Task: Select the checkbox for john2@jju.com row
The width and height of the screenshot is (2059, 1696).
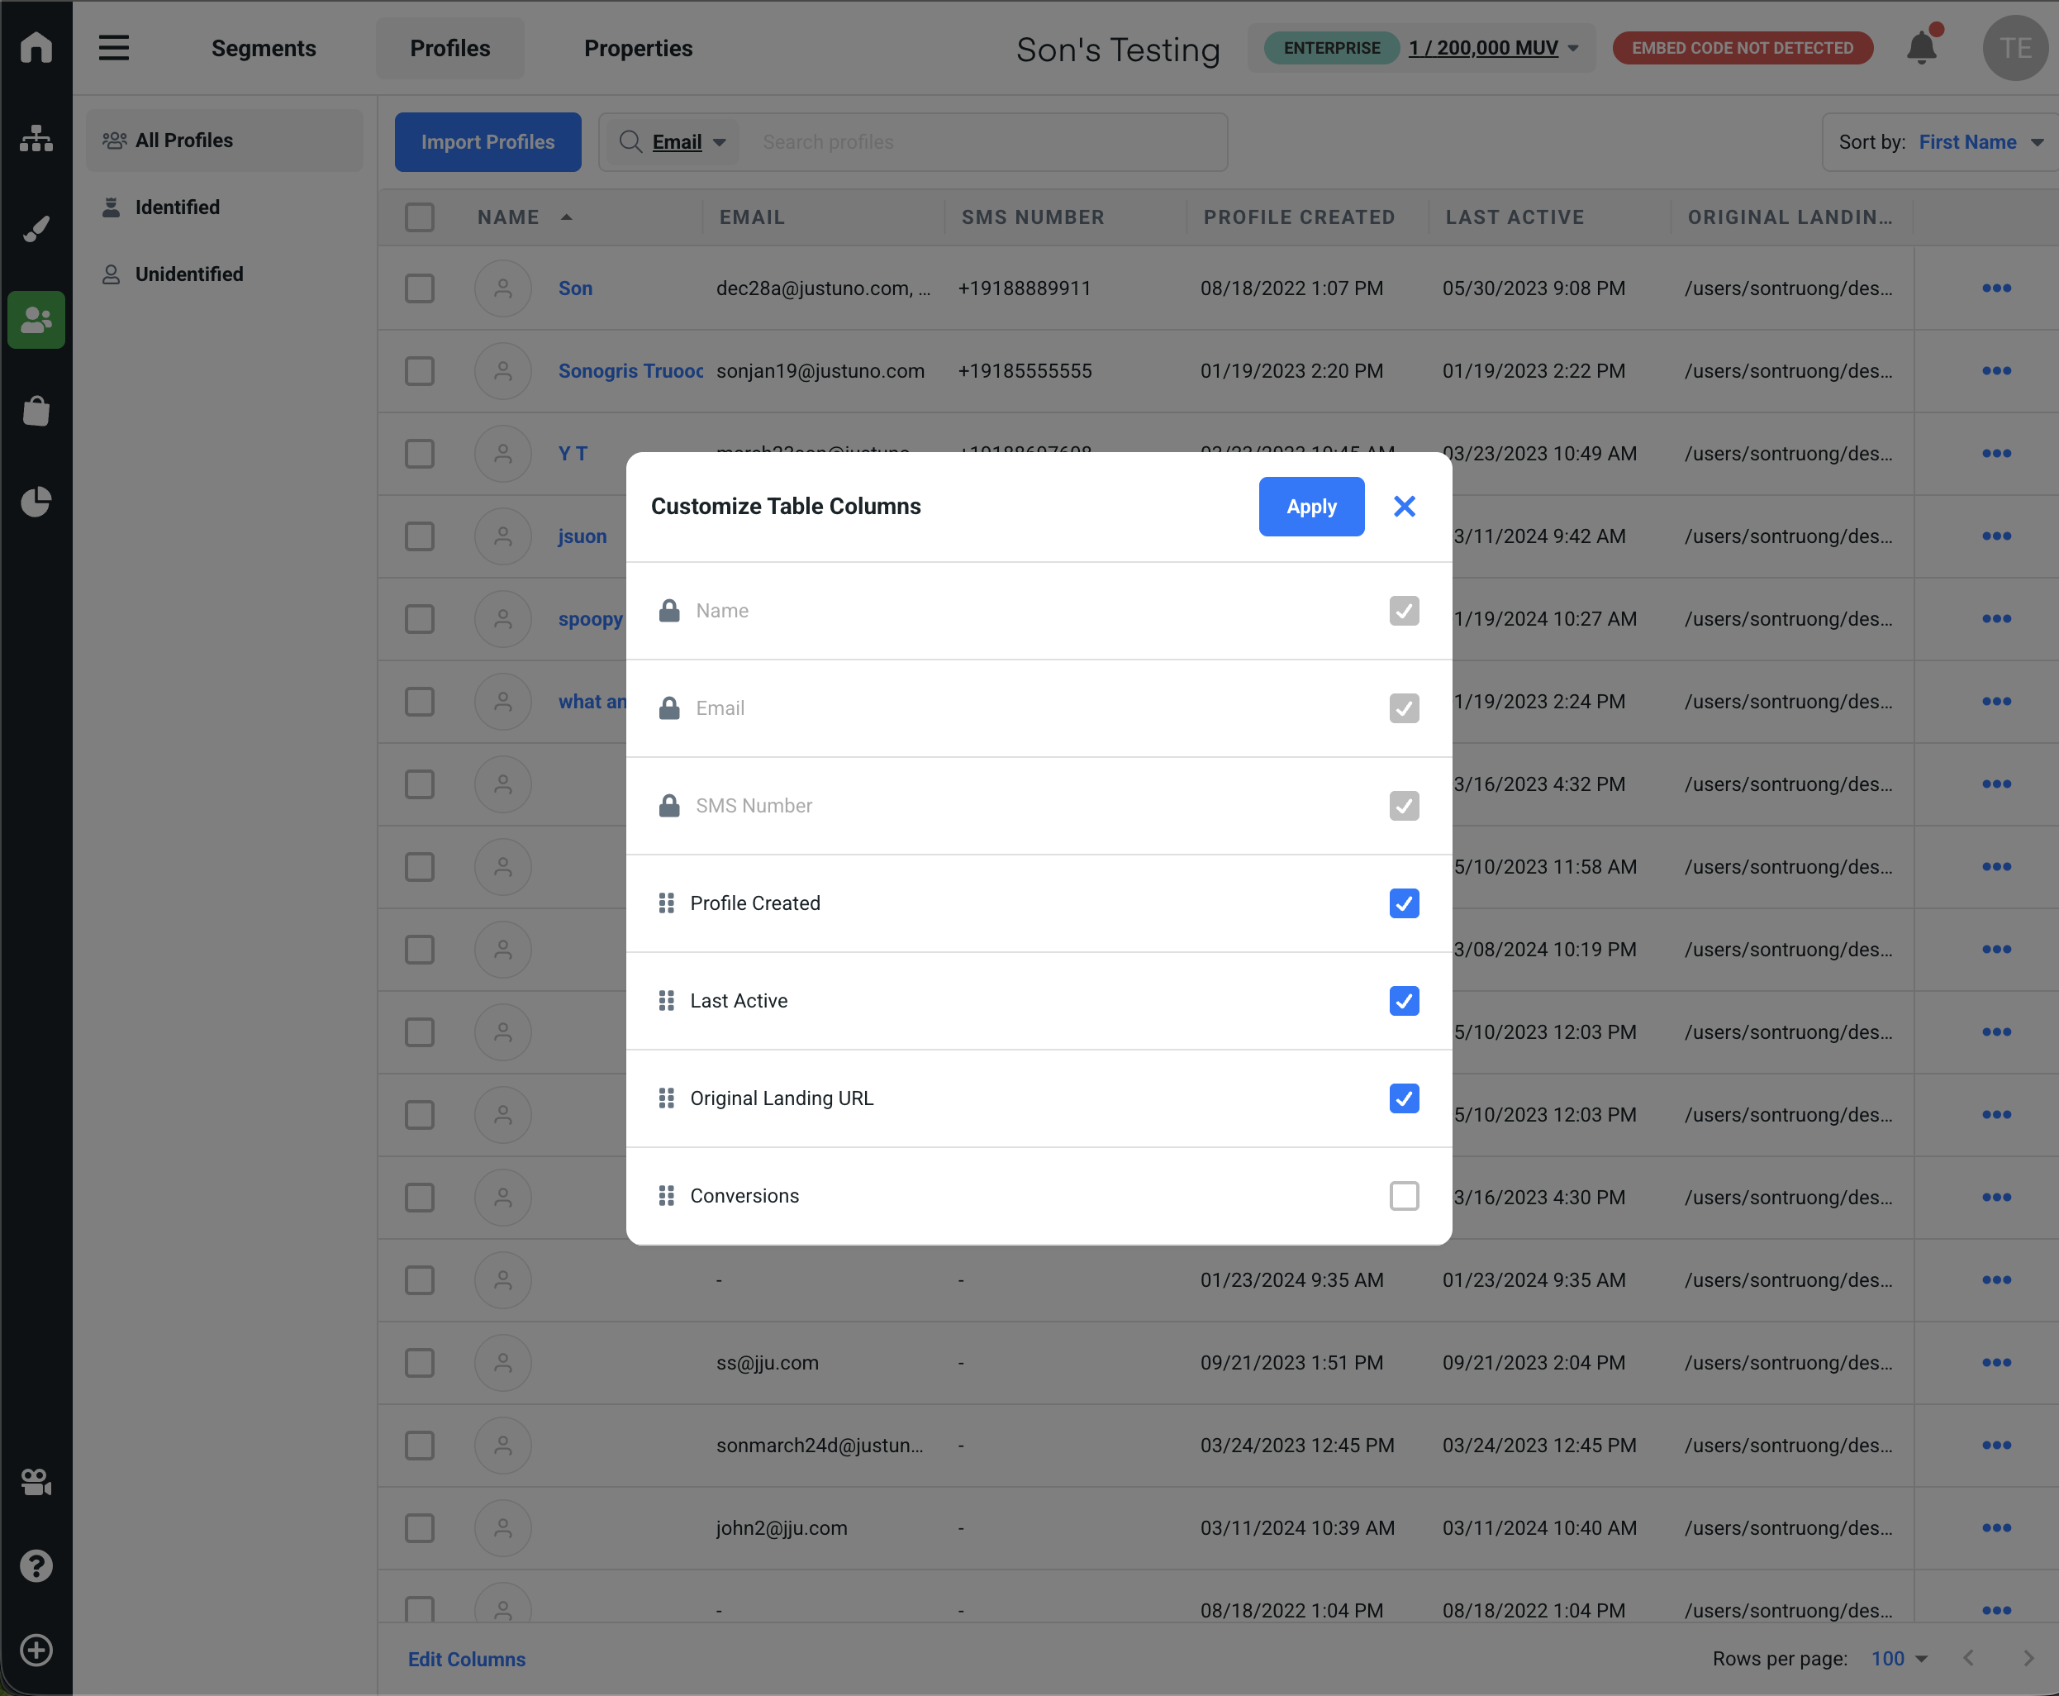Action: pyautogui.click(x=420, y=1528)
